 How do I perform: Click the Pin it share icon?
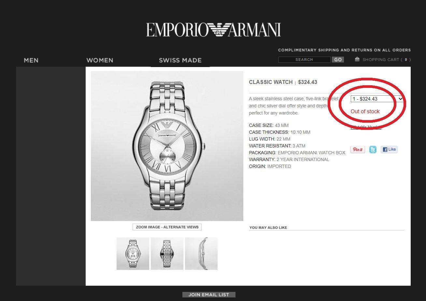click(x=358, y=149)
